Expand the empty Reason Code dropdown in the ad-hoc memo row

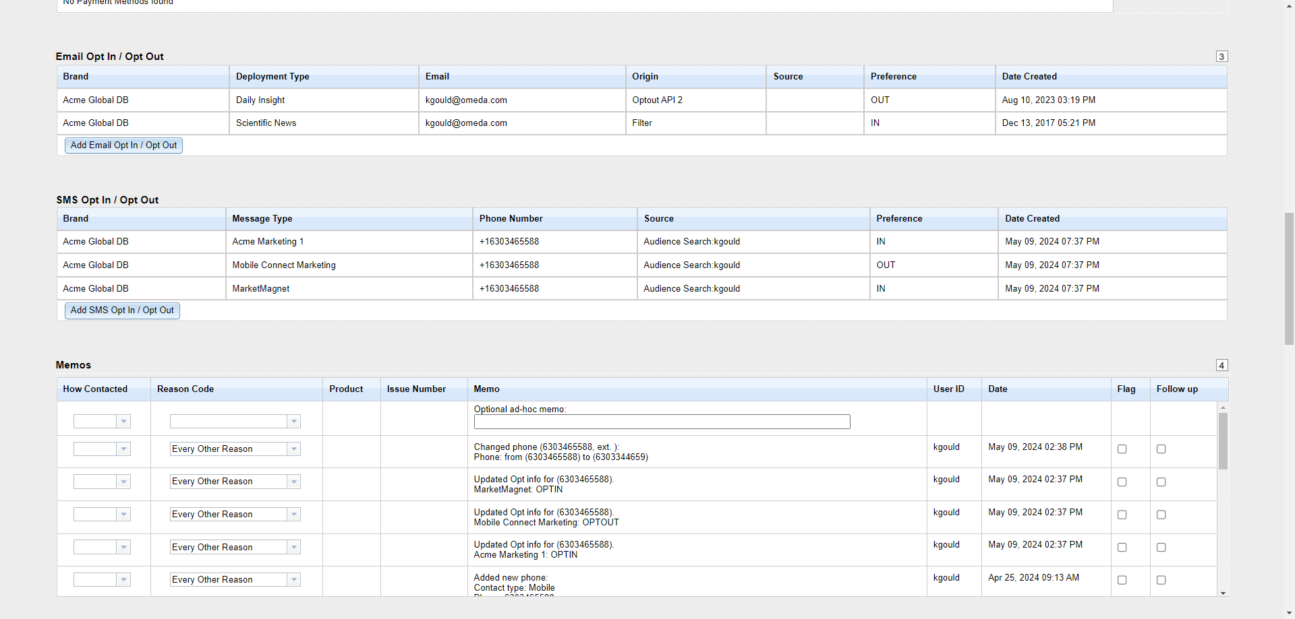click(x=293, y=422)
